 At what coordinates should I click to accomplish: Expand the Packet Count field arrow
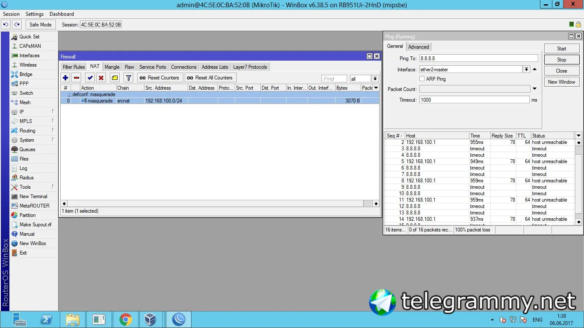[x=534, y=89]
